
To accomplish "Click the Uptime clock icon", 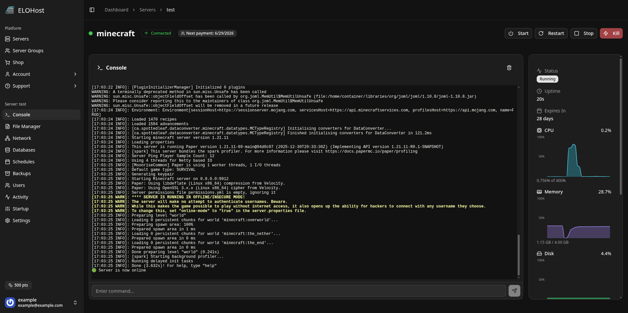I will point(539,91).
